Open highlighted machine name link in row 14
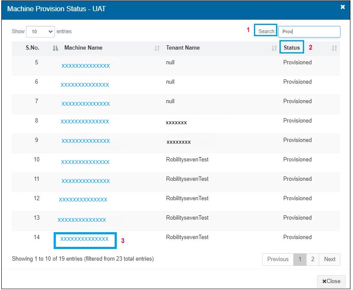353x290 pixels. click(84, 239)
